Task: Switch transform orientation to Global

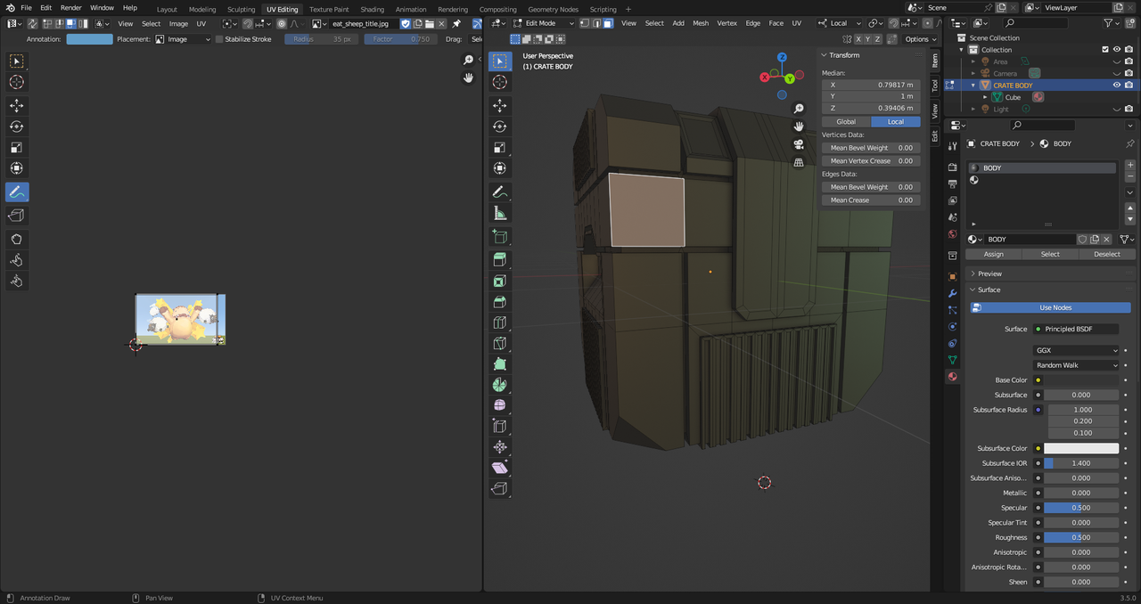Action: click(846, 121)
